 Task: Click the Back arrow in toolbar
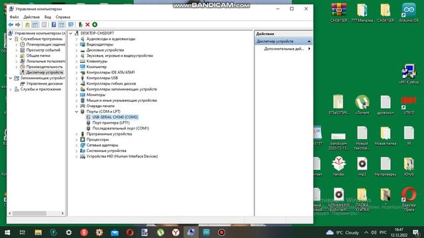coord(11,25)
